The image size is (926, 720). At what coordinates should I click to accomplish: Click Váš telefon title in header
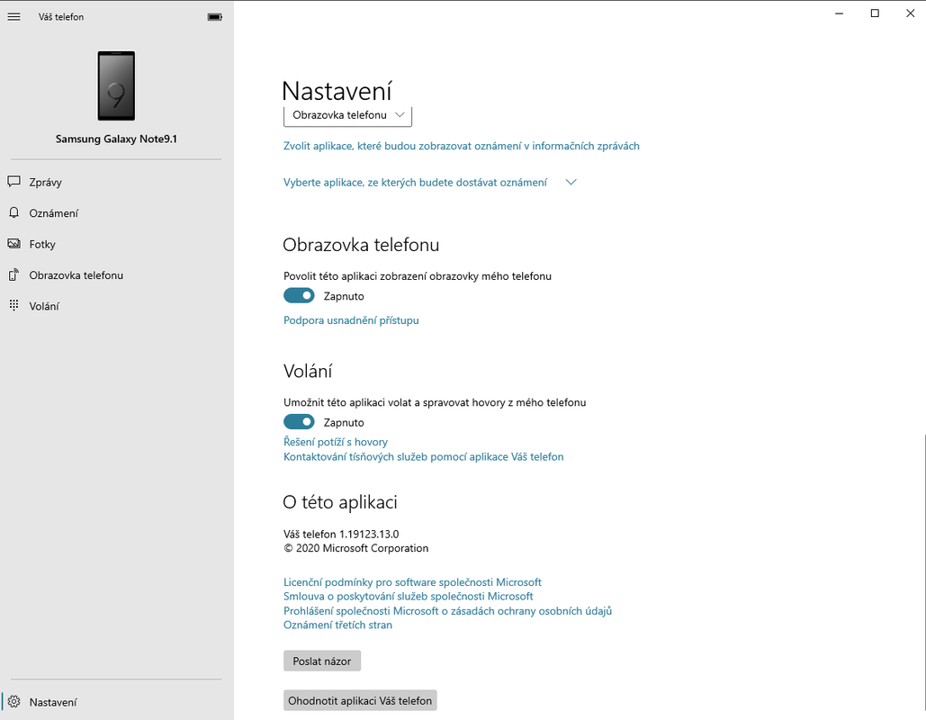[x=61, y=17]
